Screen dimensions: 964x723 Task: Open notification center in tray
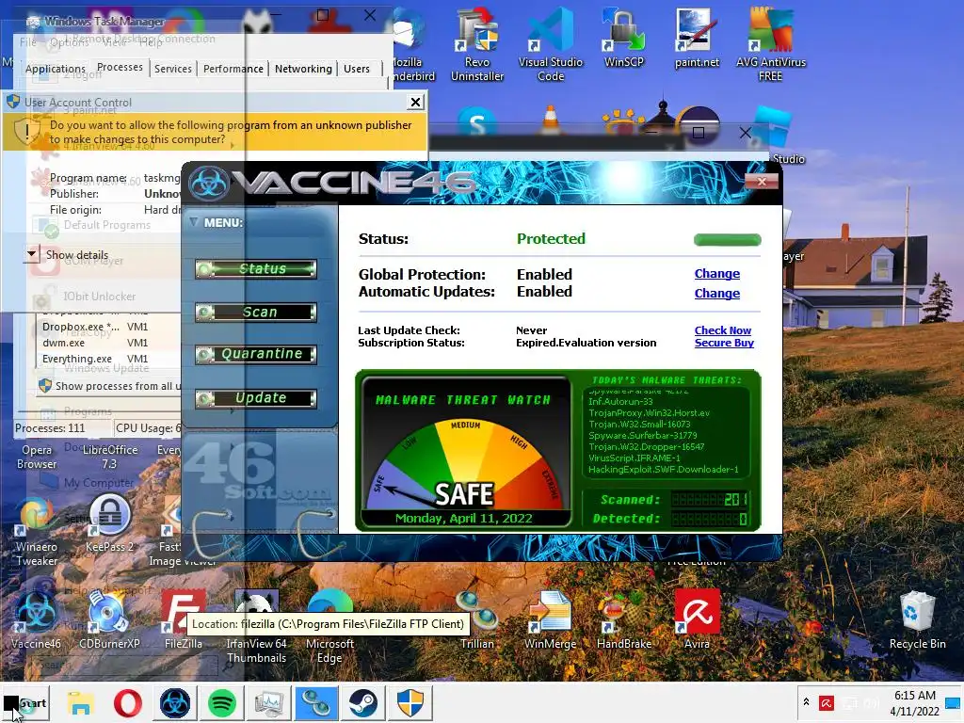click(954, 702)
